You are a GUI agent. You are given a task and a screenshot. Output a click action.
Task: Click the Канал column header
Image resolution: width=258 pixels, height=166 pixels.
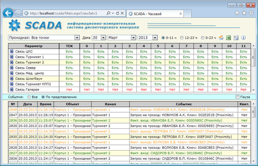click(111, 104)
